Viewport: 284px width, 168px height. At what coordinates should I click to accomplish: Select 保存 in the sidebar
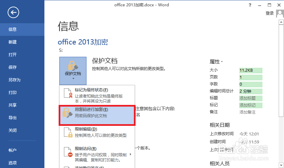click(x=22, y=67)
